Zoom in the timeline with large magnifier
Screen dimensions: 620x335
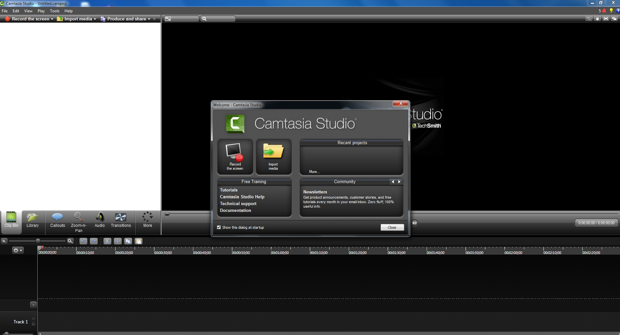[70, 241]
